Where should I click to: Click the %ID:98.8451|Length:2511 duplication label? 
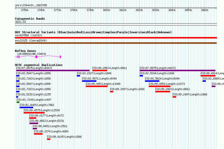(50, 126)
